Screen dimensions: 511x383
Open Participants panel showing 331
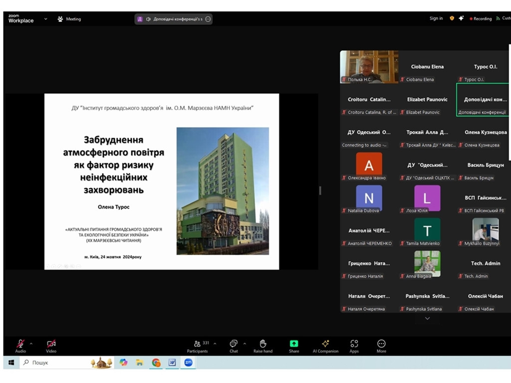tap(198, 346)
